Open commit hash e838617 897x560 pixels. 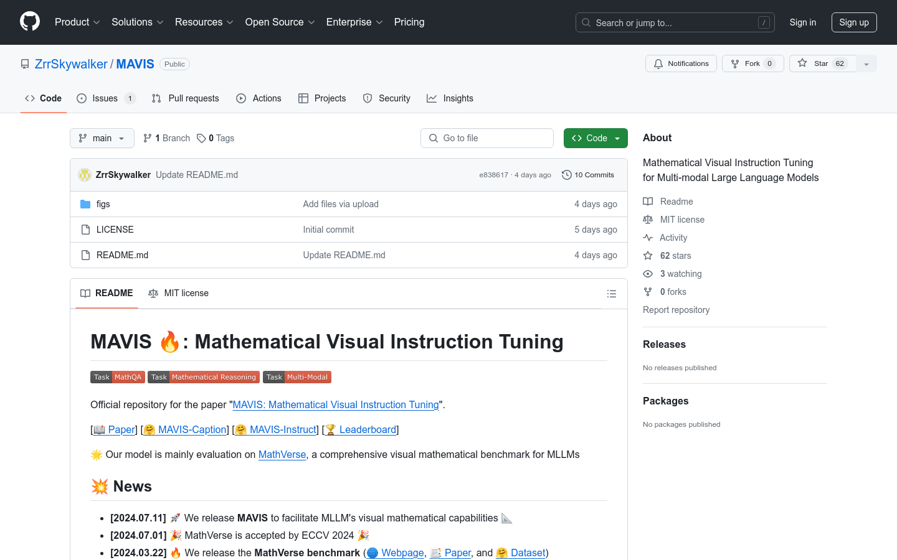click(x=493, y=175)
